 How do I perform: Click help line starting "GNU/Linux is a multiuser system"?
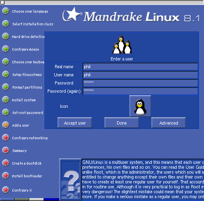tap(143, 162)
